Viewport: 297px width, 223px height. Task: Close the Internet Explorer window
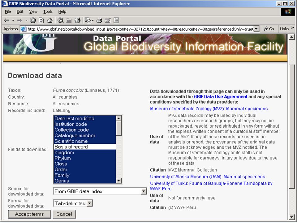[292, 4]
